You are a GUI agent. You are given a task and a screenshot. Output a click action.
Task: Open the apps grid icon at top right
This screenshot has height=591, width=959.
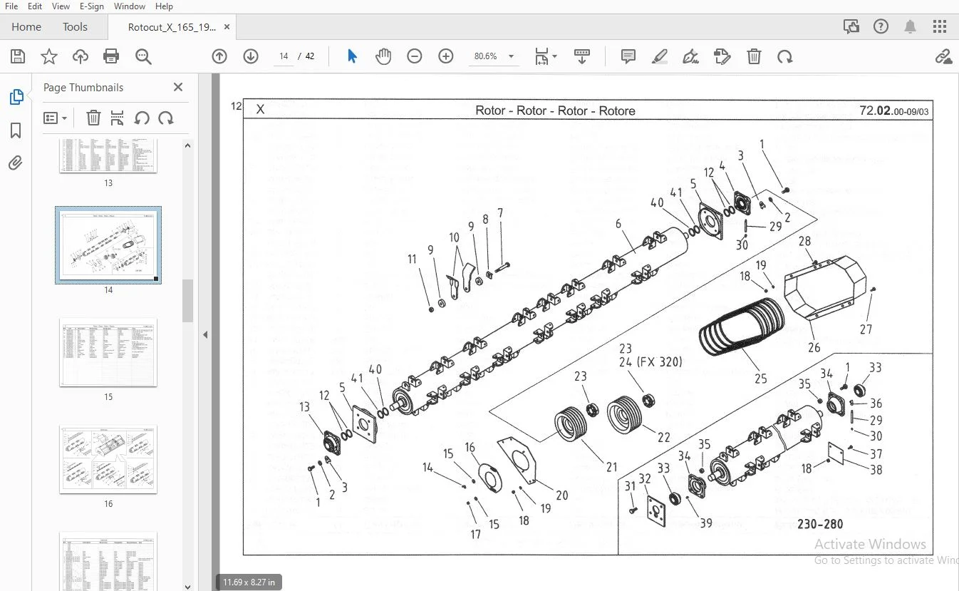pos(940,27)
